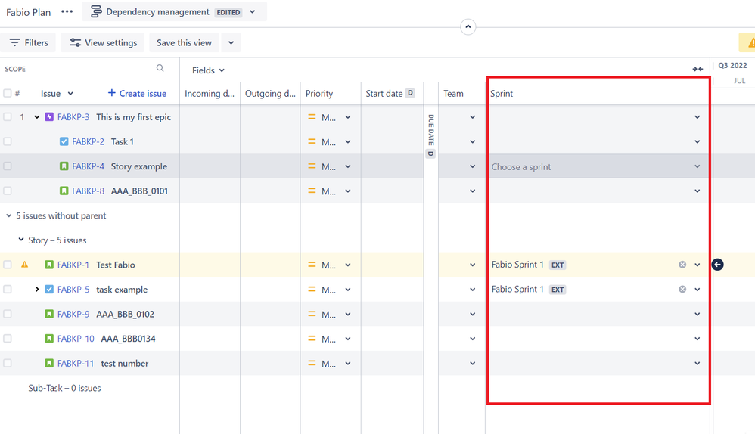Collapse the header with the up chevron circle
755x434 pixels.
point(468,26)
